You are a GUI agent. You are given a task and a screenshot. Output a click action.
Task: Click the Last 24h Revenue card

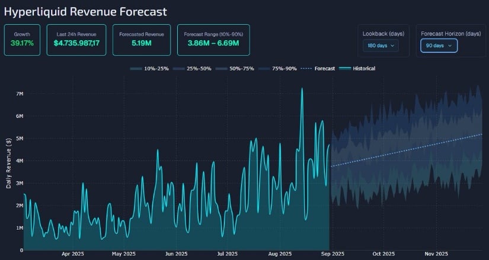click(x=76, y=40)
